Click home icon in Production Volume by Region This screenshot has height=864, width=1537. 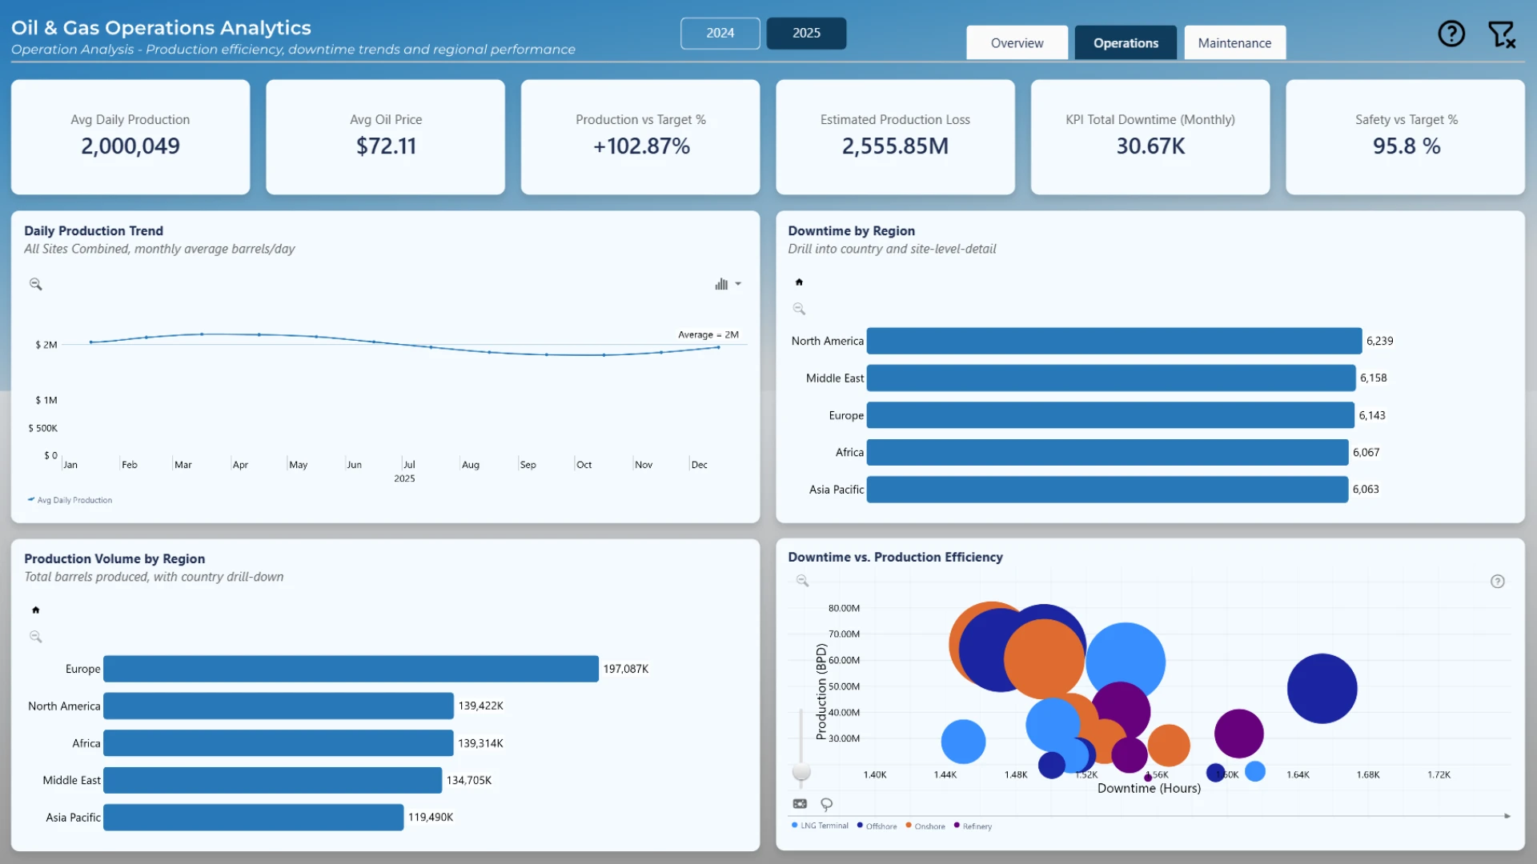click(35, 610)
